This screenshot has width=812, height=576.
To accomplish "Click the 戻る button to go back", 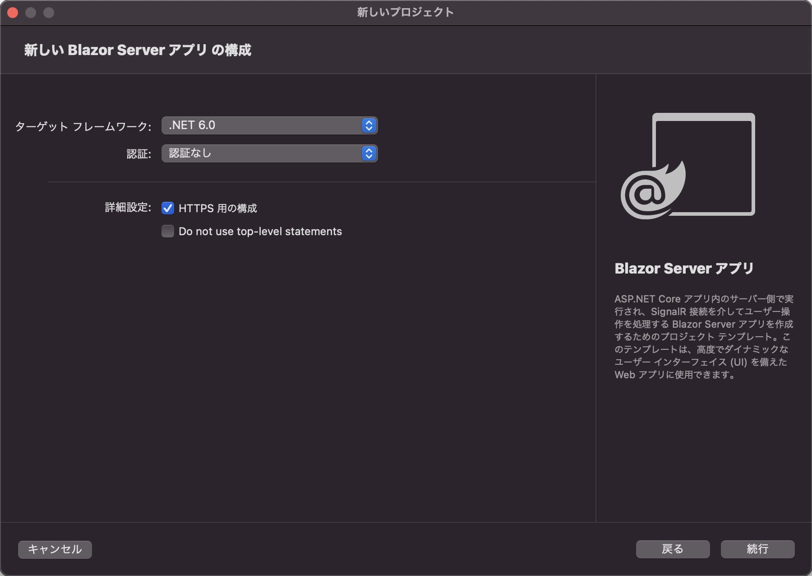I will [x=673, y=549].
